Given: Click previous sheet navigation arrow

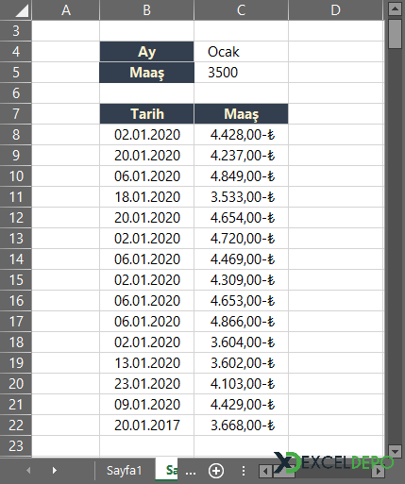Looking at the screenshot, I should 28,471.
